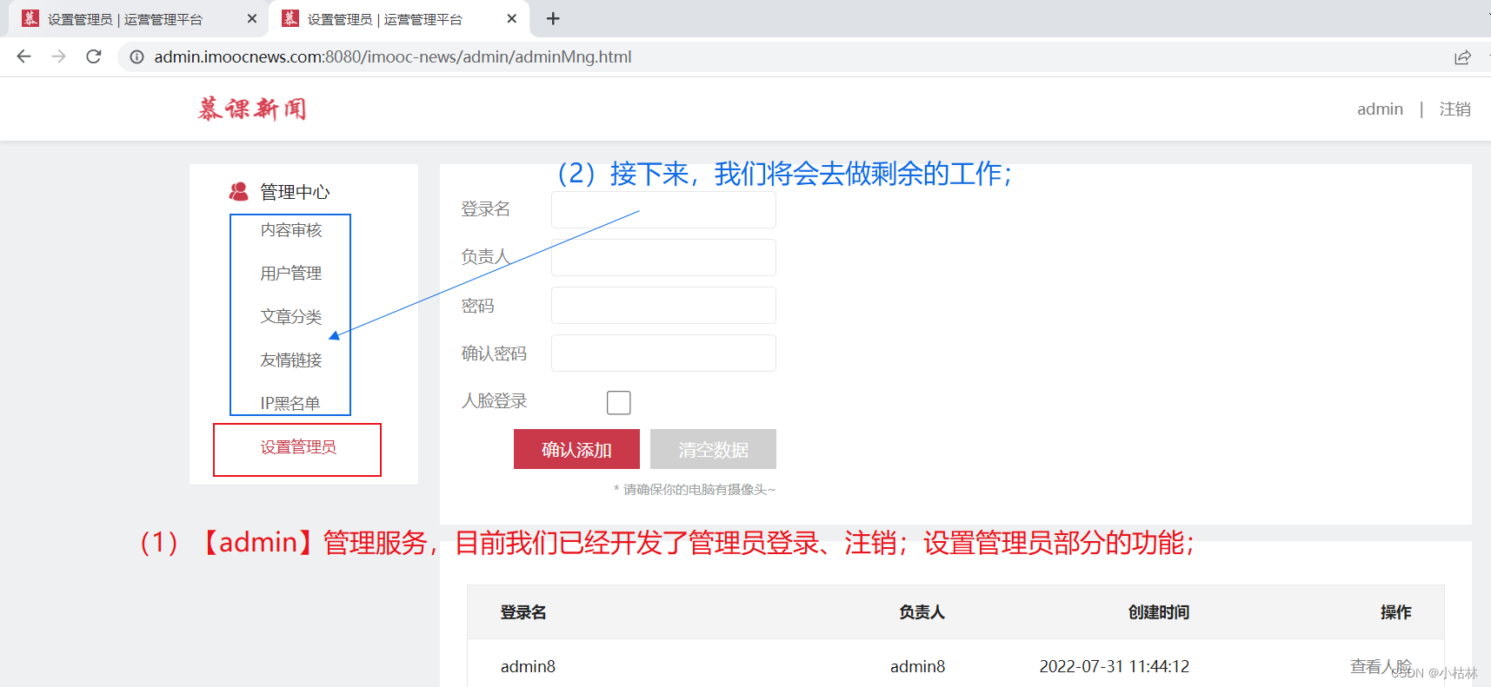Select 友情链接 in sidebar
Screen dimensions: 1491x687
pos(291,360)
